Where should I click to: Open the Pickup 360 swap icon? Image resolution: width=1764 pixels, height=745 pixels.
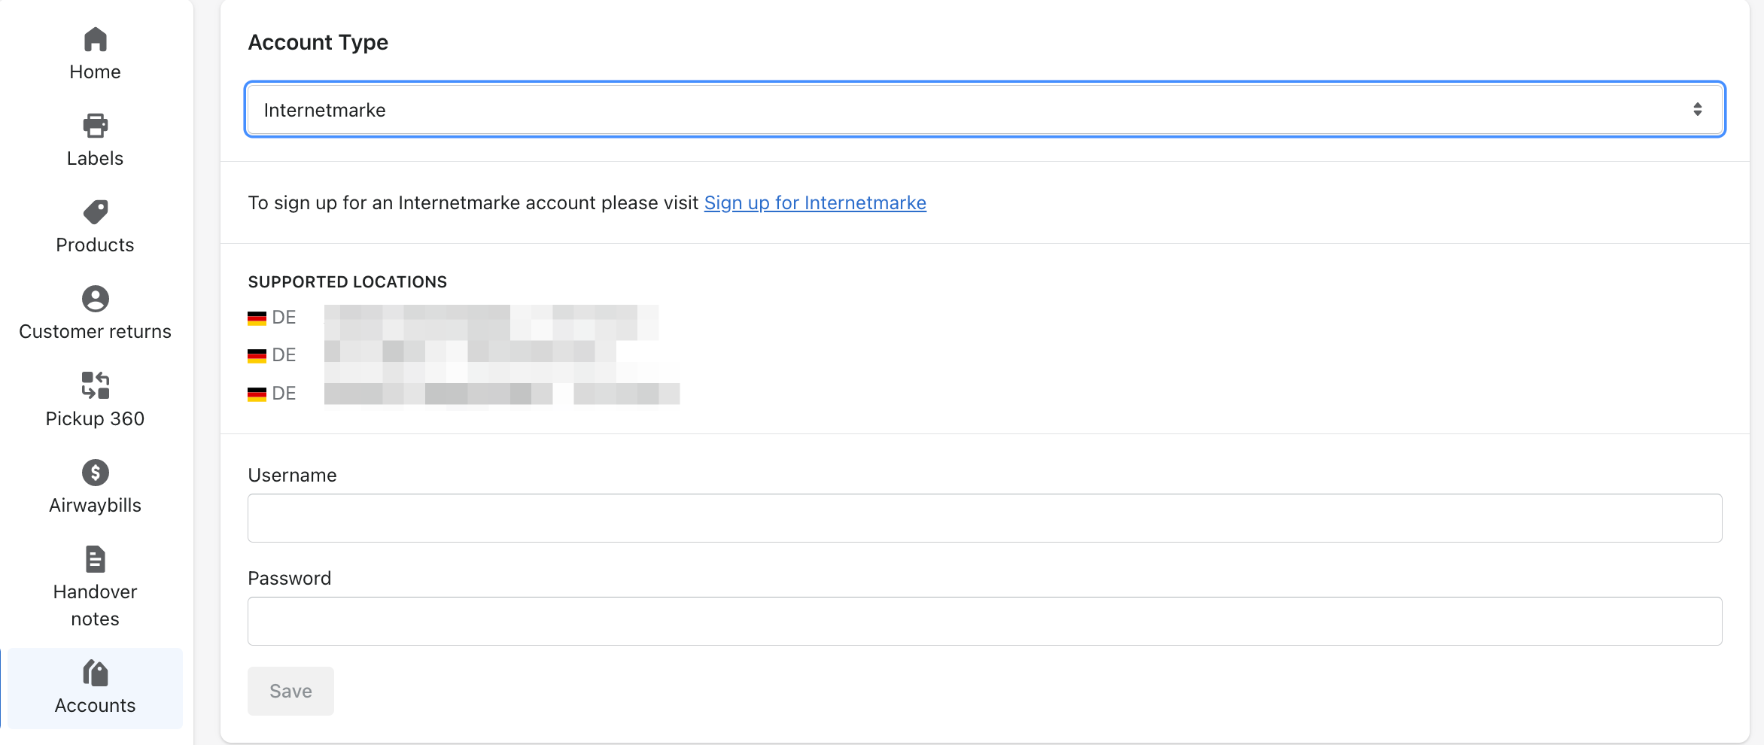click(x=96, y=385)
